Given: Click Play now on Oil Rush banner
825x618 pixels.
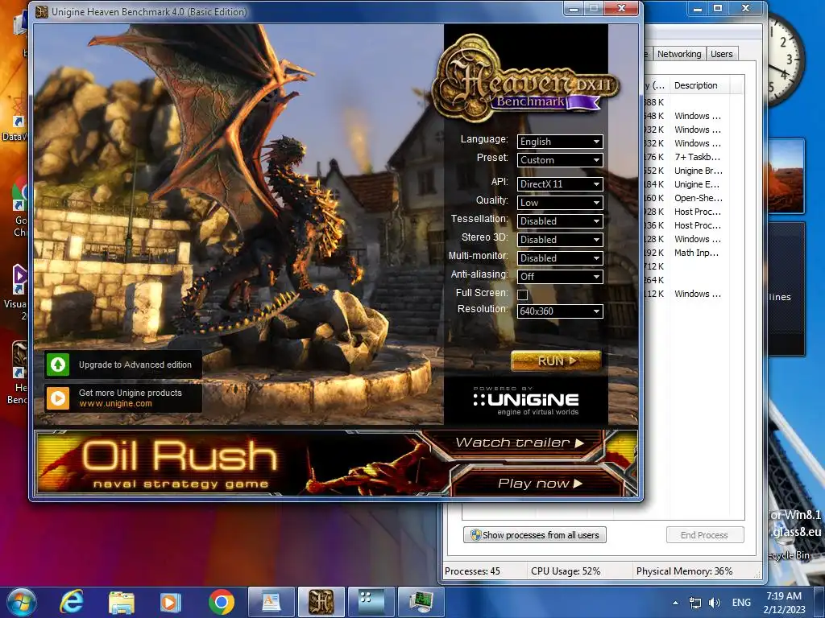Looking at the screenshot, I should pyautogui.click(x=539, y=483).
